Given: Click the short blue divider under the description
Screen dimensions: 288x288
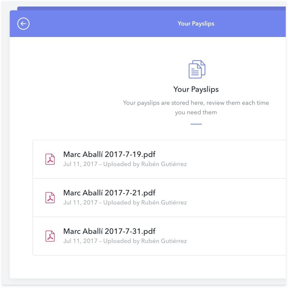Looking at the screenshot, I should (196, 124).
